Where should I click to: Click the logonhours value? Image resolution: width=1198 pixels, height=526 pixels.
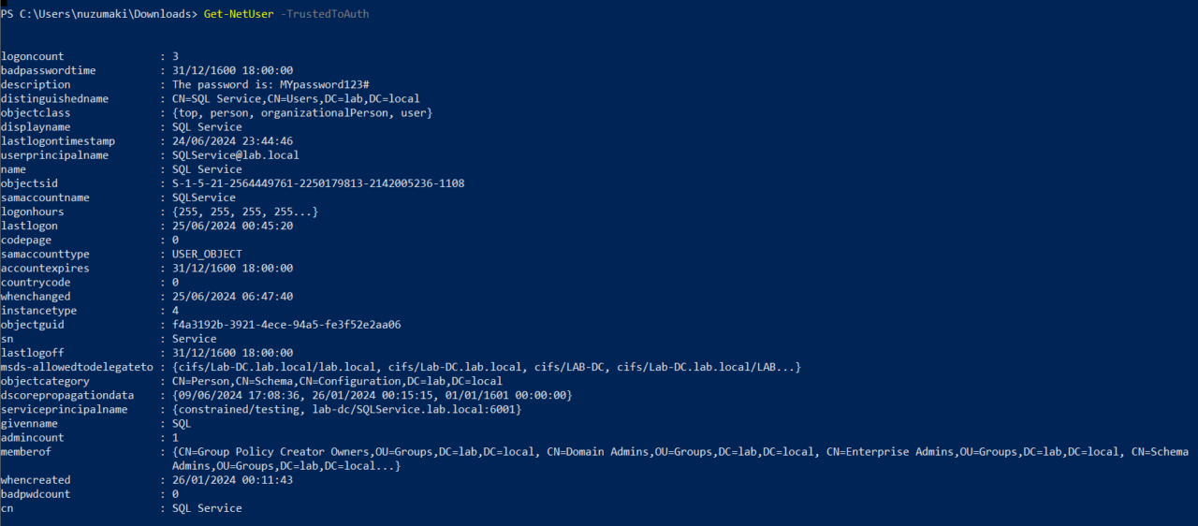pos(245,212)
